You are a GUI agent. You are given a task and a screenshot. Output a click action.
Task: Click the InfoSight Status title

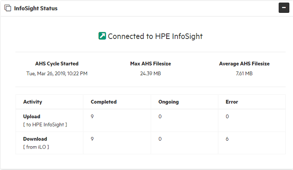coord(36,8)
